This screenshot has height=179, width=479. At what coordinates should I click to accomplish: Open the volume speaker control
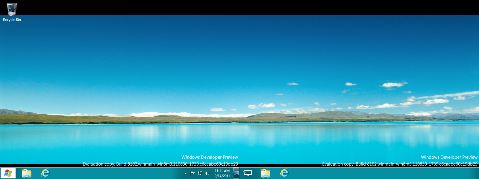(x=207, y=173)
